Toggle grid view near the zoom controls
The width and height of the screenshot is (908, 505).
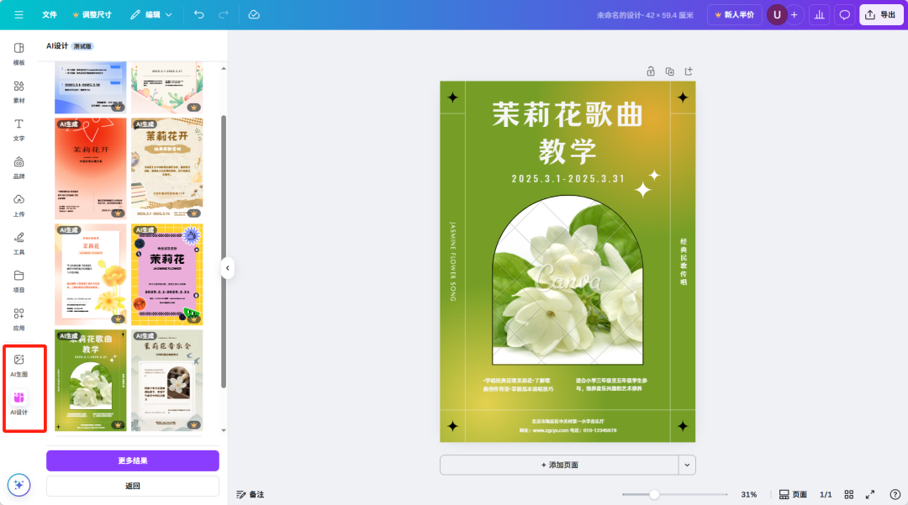click(x=849, y=494)
